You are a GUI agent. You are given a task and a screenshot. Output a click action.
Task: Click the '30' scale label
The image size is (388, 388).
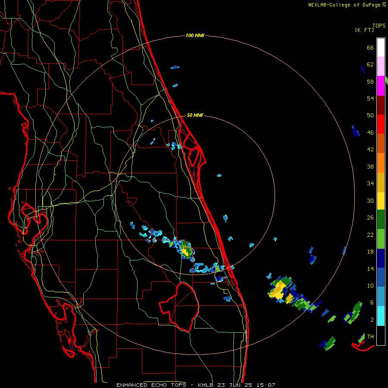[370, 200]
